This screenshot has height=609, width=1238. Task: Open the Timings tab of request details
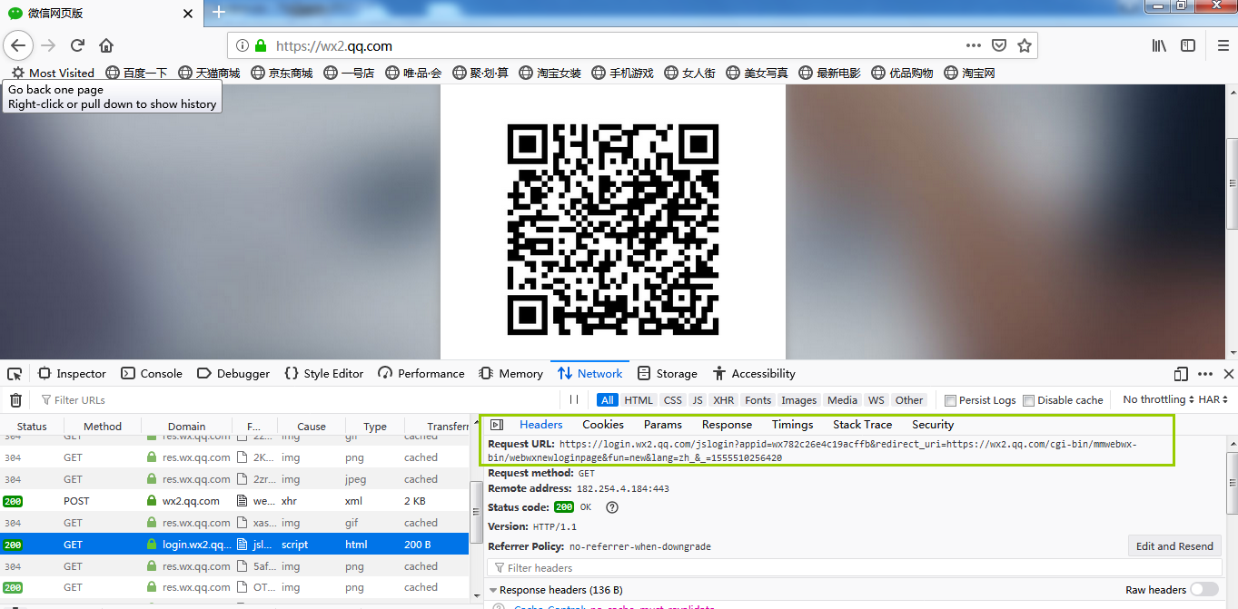coord(793,425)
